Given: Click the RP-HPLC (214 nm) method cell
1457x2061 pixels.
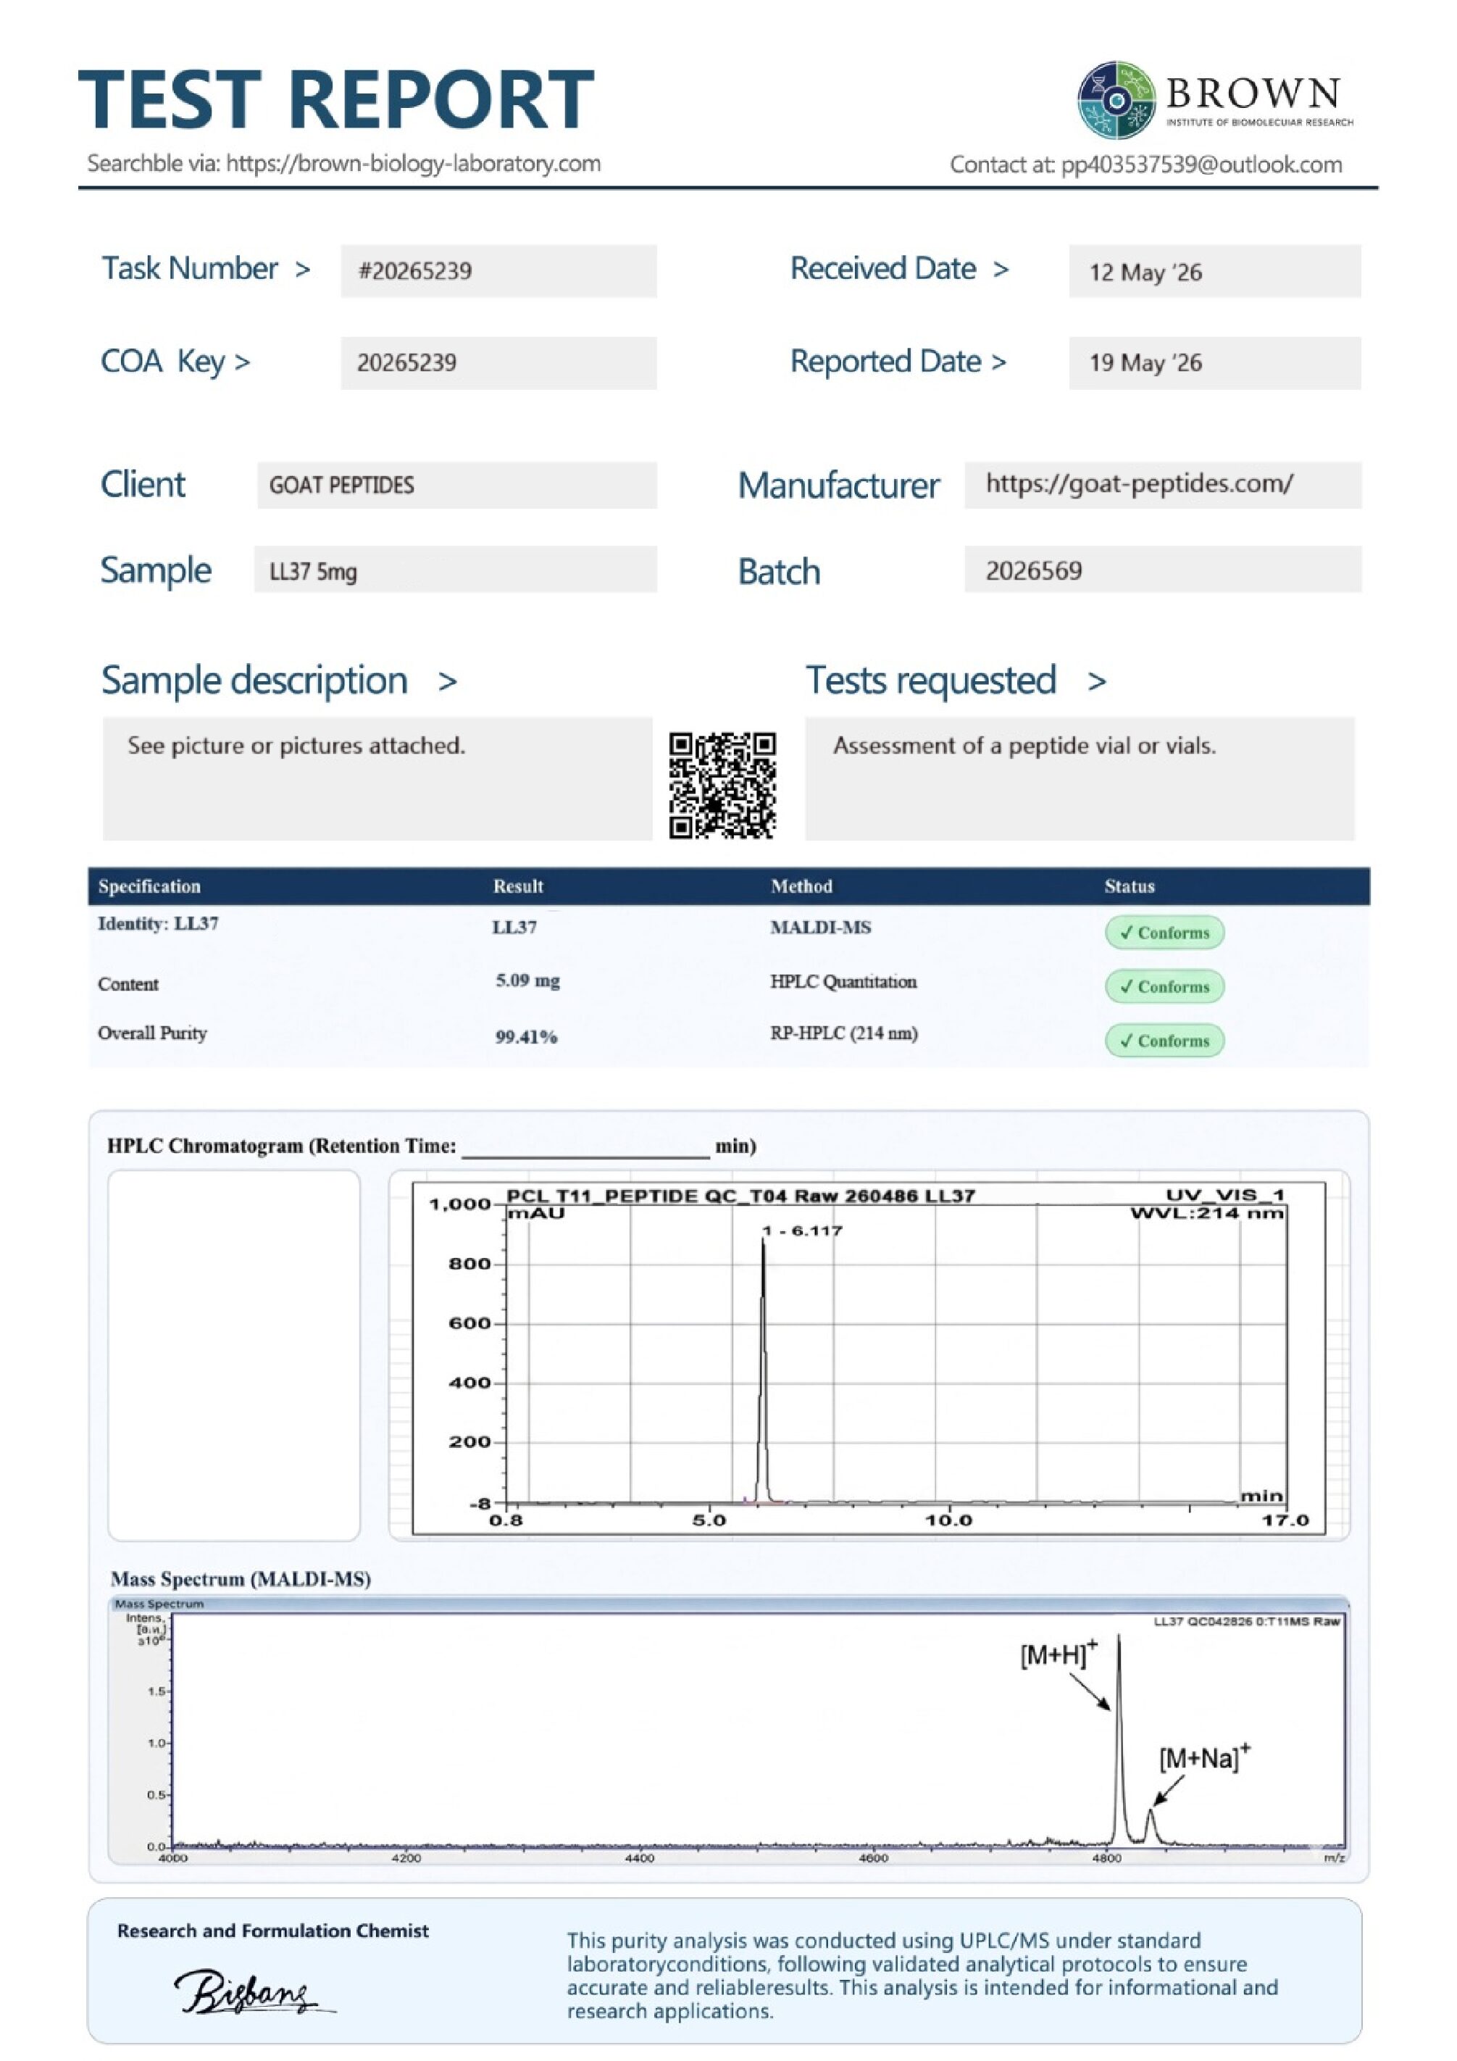Looking at the screenshot, I should pyautogui.click(x=843, y=1033).
